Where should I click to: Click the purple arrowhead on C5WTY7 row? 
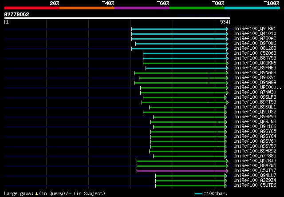tap(227, 171)
